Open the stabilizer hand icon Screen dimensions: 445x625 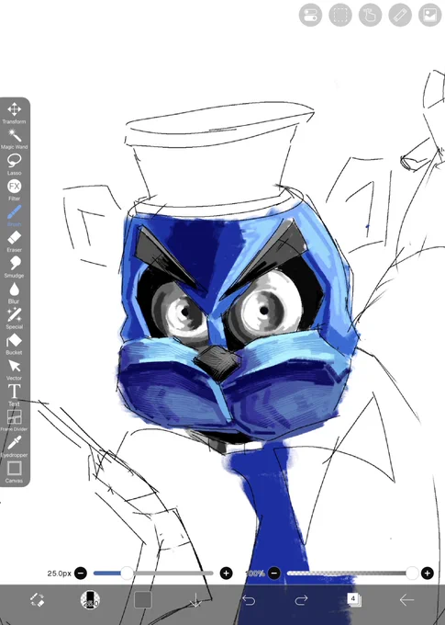click(x=370, y=15)
